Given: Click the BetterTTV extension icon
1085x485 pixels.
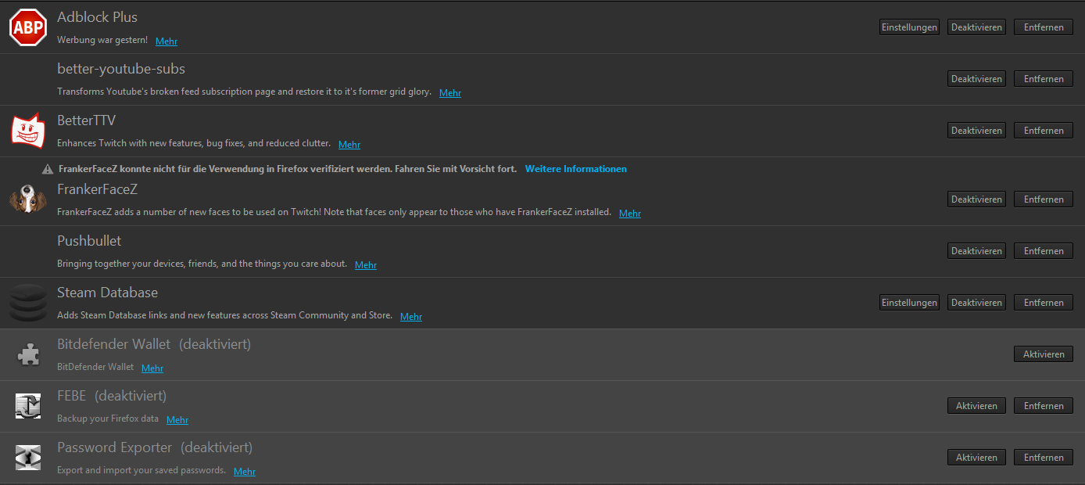Looking at the screenshot, I should tap(28, 131).
